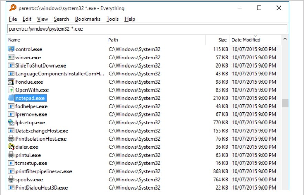This screenshot has width=304, height=195.
Task: Select the spoolsv.exe file name
Action: click(29, 179)
